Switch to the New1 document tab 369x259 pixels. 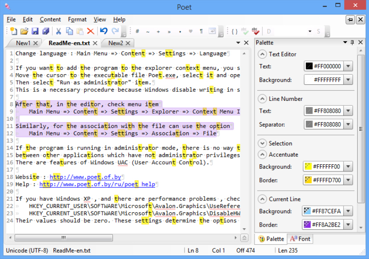(23, 43)
